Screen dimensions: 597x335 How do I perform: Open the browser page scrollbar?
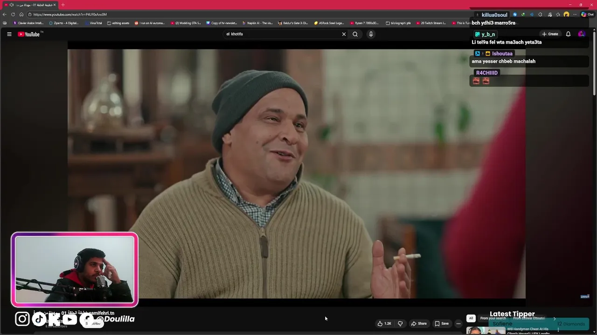[x=594, y=63]
